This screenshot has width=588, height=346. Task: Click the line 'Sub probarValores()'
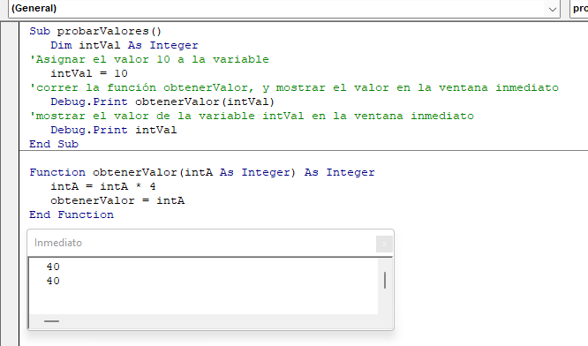pyautogui.click(x=95, y=31)
